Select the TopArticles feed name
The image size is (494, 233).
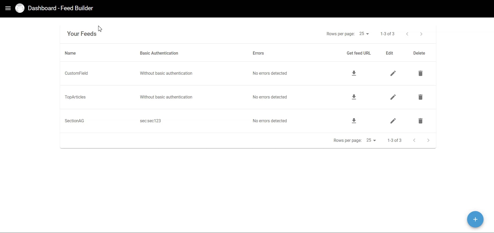(x=75, y=97)
